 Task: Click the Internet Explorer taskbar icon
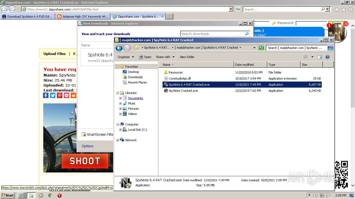pos(21,195)
